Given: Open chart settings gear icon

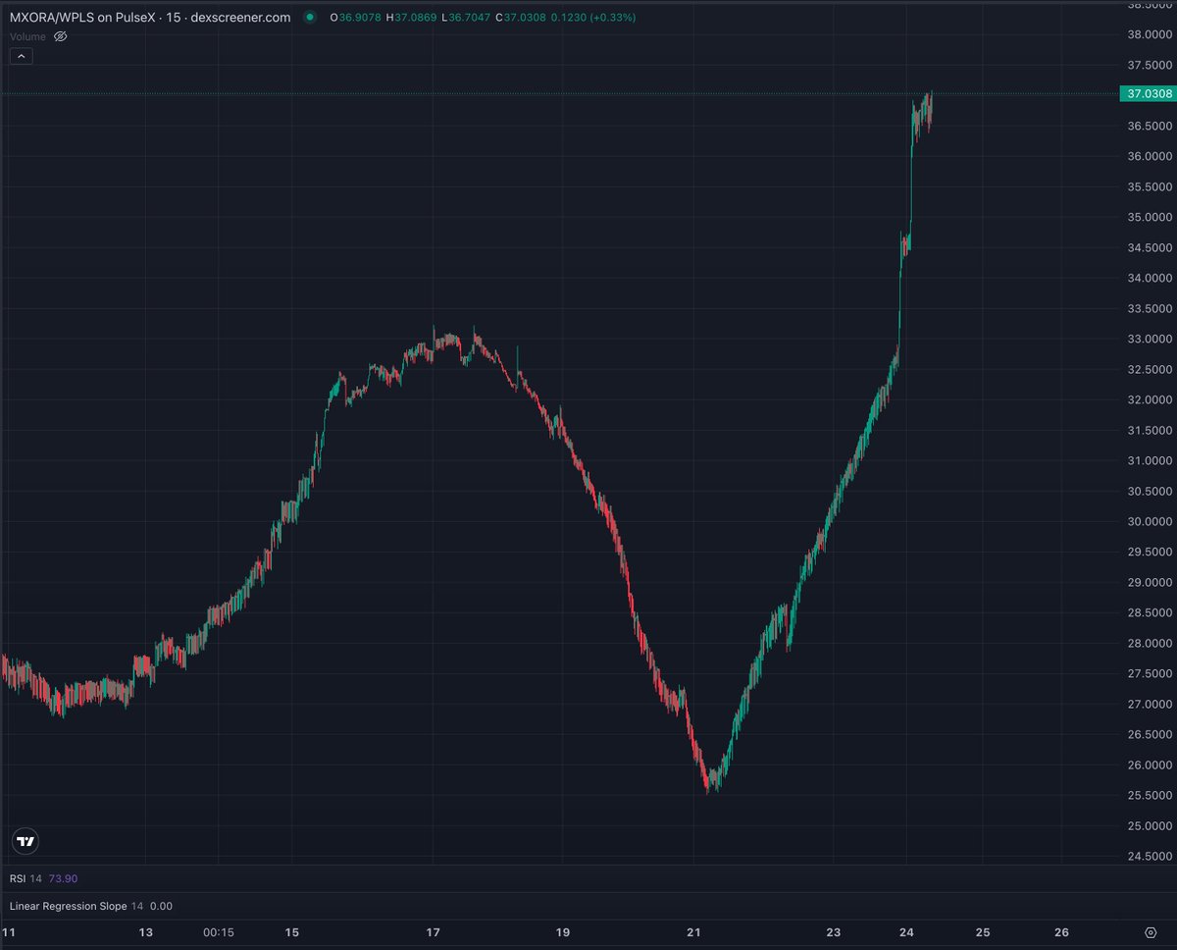Looking at the screenshot, I should (x=1151, y=931).
